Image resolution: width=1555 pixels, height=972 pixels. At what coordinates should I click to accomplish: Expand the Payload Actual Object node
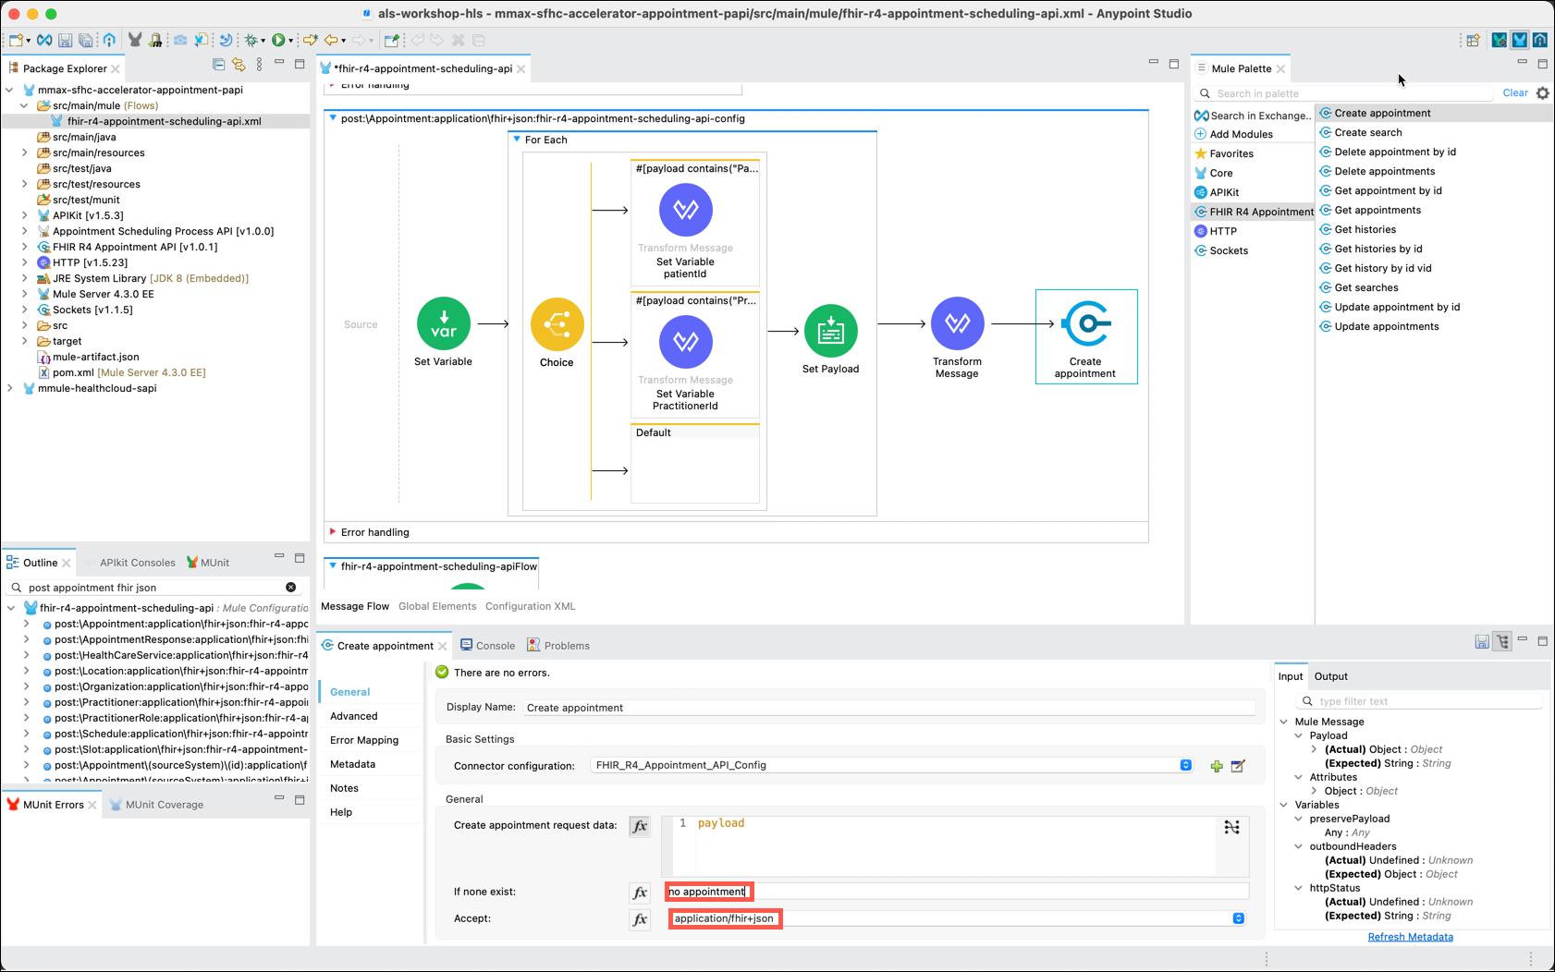pos(1314,749)
